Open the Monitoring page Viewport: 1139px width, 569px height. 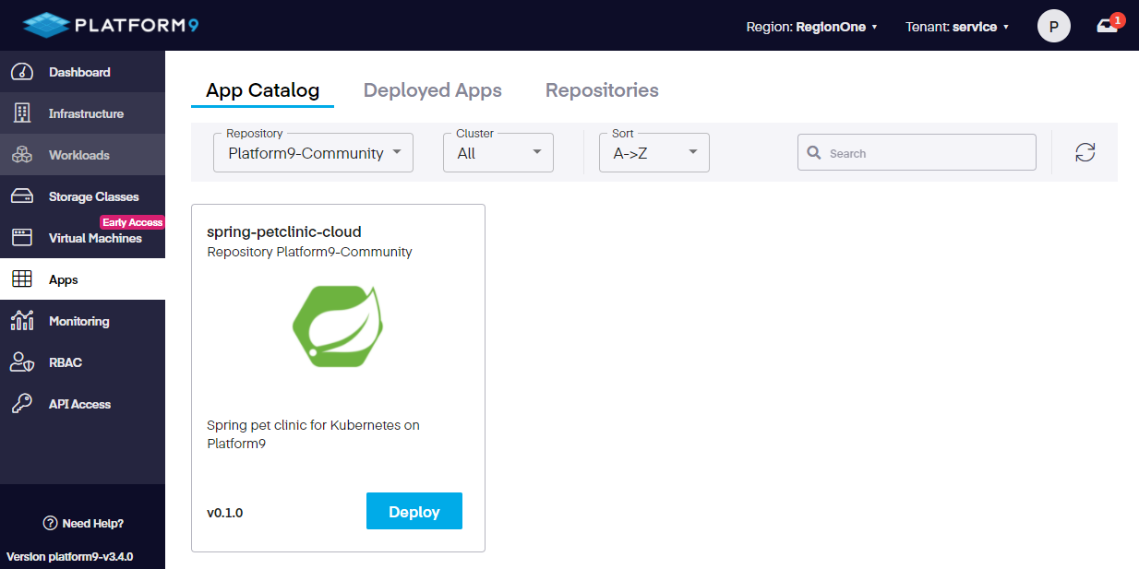point(82,321)
